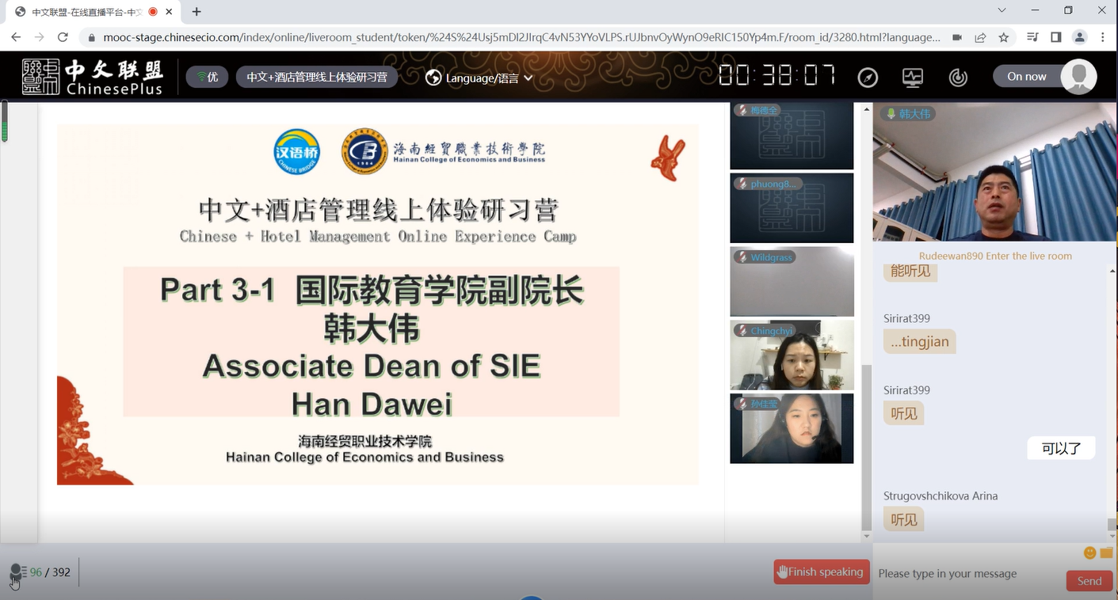Image resolution: width=1118 pixels, height=600 pixels.
Task: Toggle the signal quality 优 indicator
Action: click(208, 77)
